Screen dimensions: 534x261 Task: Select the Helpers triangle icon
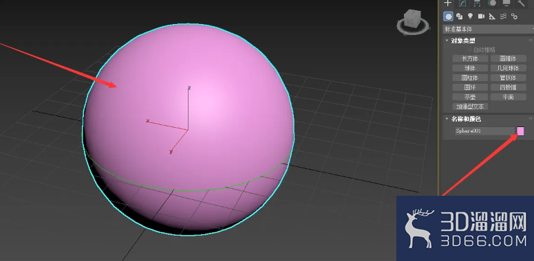[492, 16]
